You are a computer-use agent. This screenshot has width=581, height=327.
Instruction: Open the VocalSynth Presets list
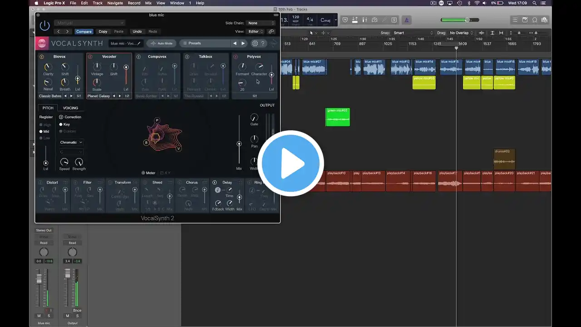pyautogui.click(x=205, y=43)
